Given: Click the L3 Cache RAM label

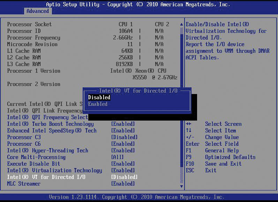Looking at the screenshot, I should [x=24, y=64].
